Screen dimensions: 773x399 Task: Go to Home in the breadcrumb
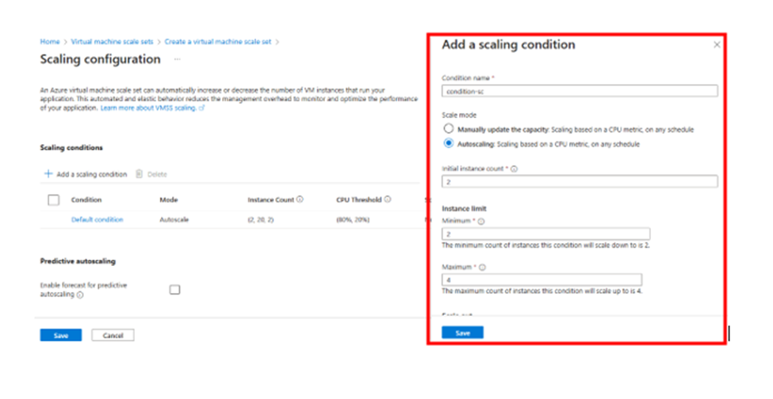click(49, 41)
